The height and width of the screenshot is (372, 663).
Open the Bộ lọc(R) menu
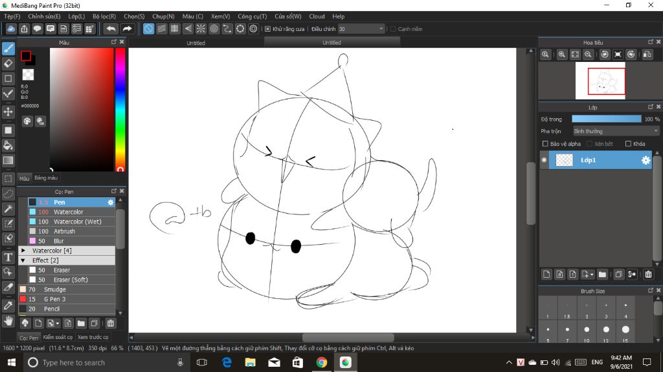click(104, 16)
